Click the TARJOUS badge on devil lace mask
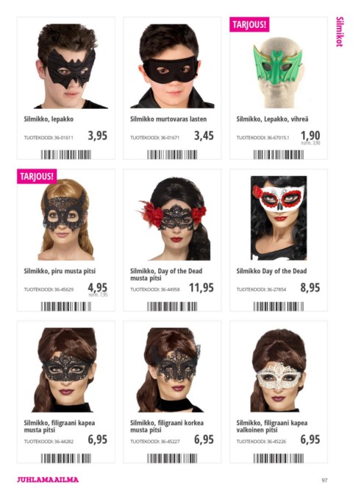 coord(37,176)
